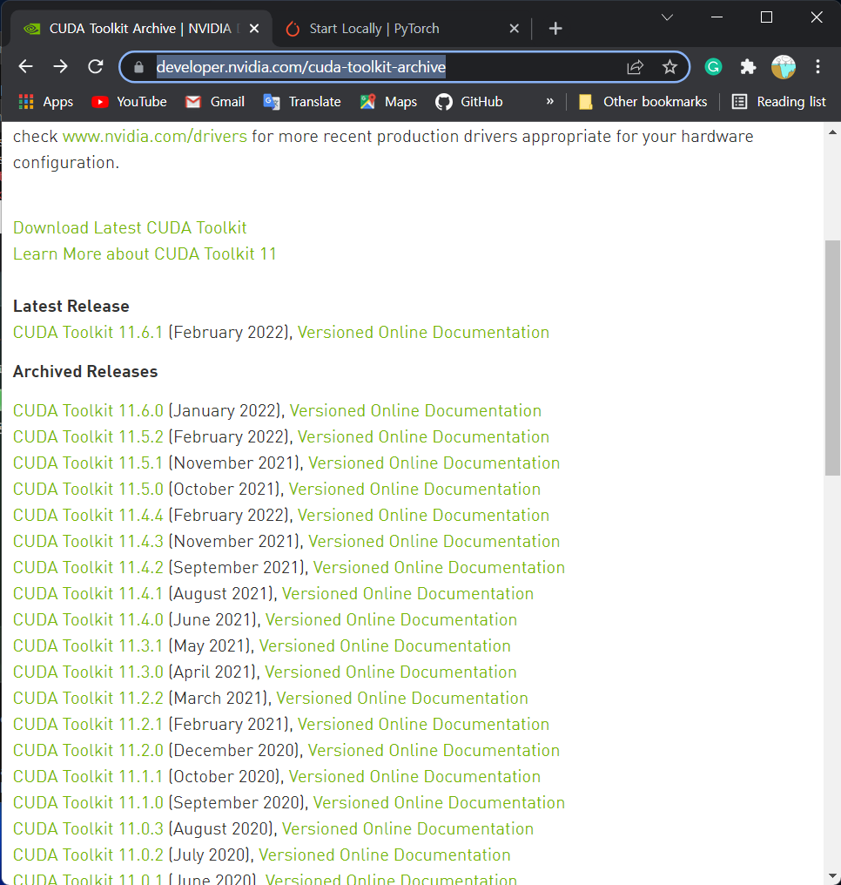Viewport: 841px width, 885px height.
Task: Open CUDA Toolkit 11.0.2 link
Action: click(x=88, y=855)
